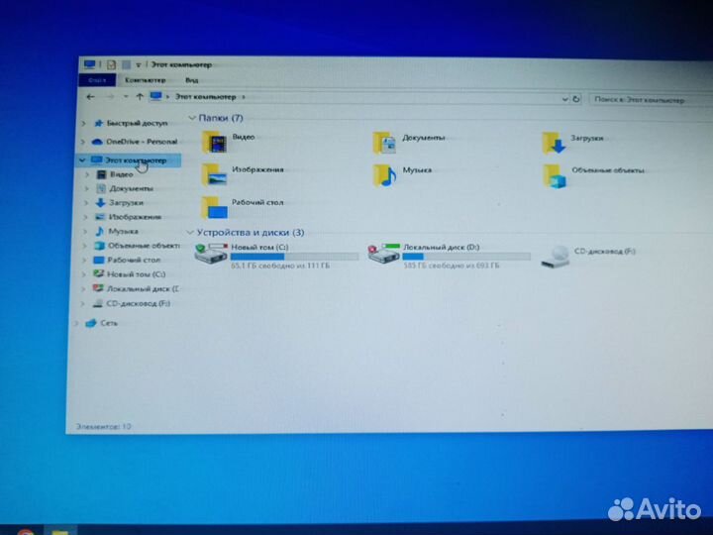Open the Объемные объекты folder
This screenshot has width=713, height=535.
(556, 175)
